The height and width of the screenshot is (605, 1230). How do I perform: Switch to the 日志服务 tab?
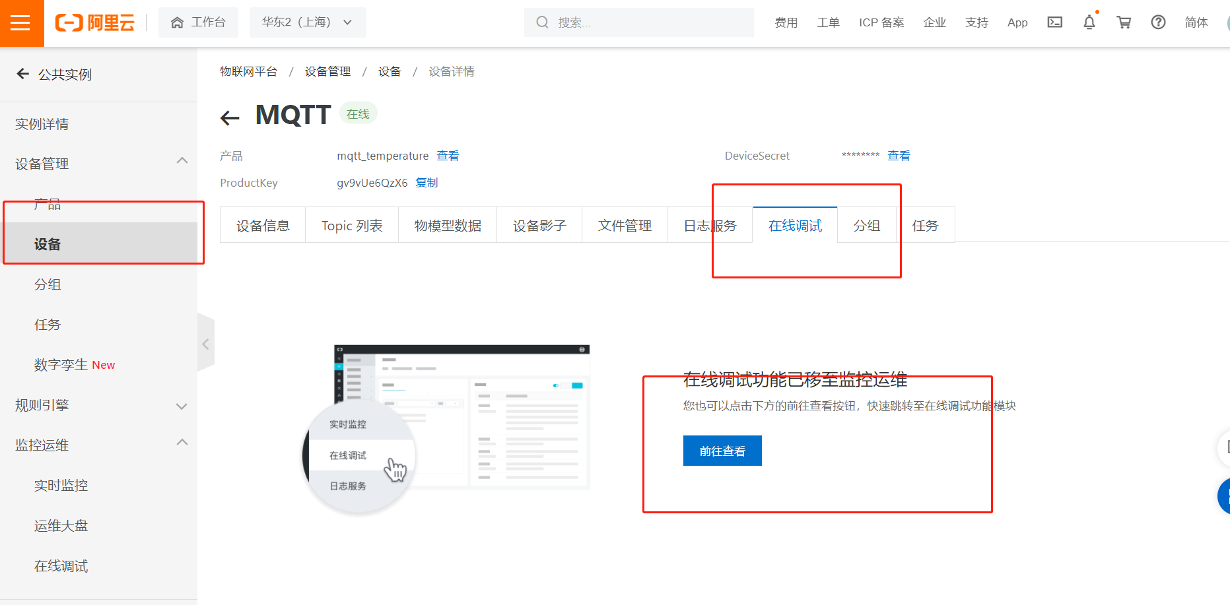pyautogui.click(x=710, y=226)
